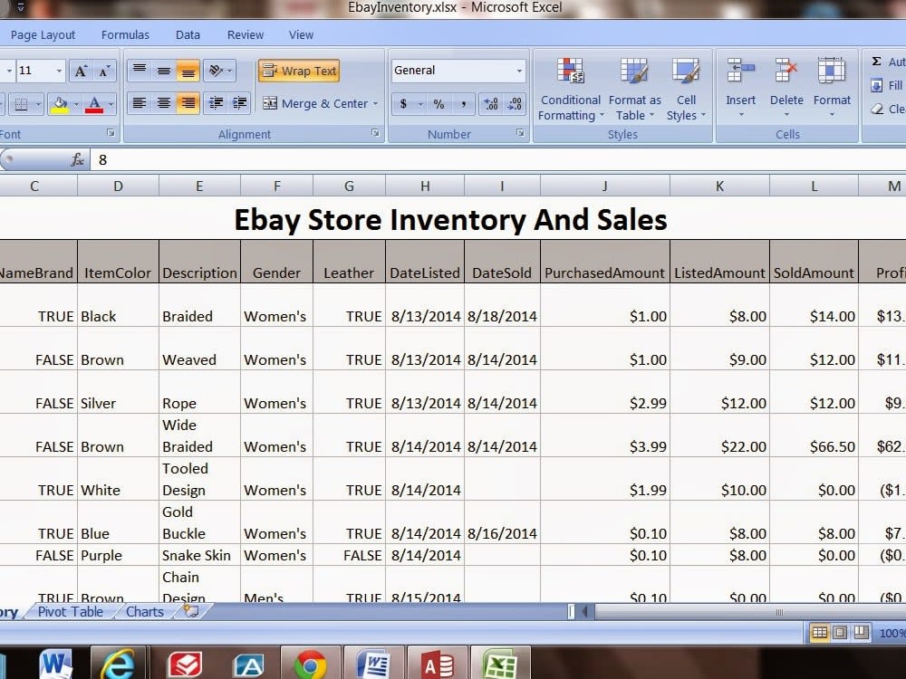Click the horizontal scrollbar thumb
This screenshot has height=679, width=906.
779,611
